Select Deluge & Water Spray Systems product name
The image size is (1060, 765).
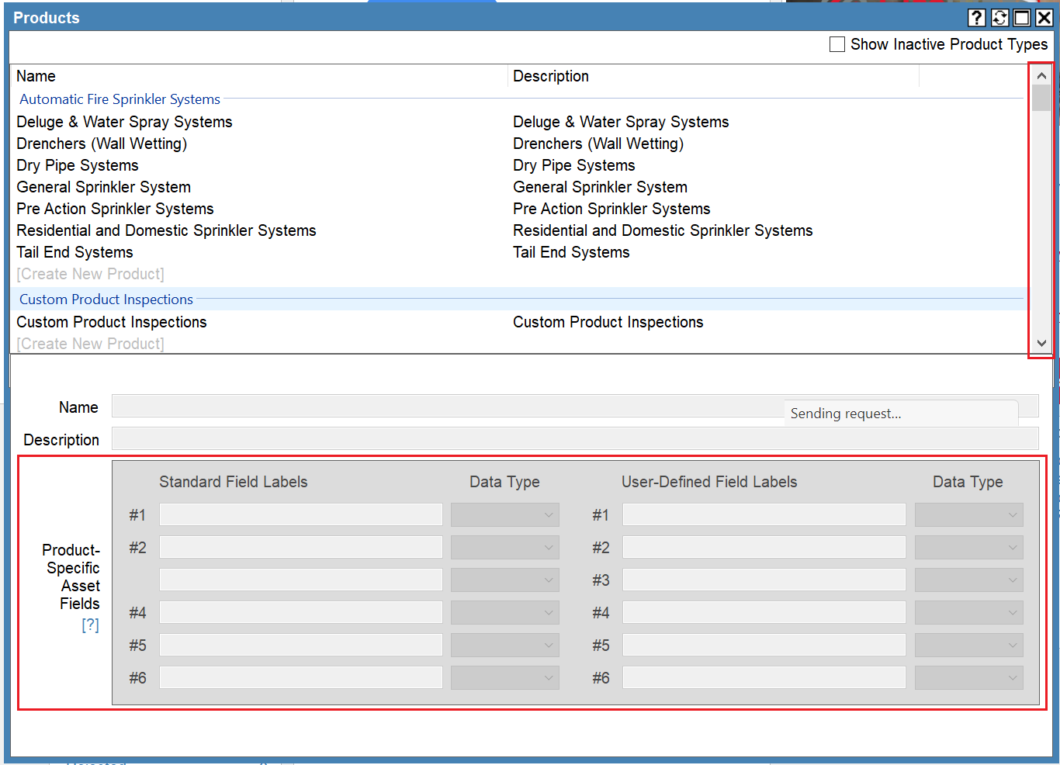[x=124, y=122]
